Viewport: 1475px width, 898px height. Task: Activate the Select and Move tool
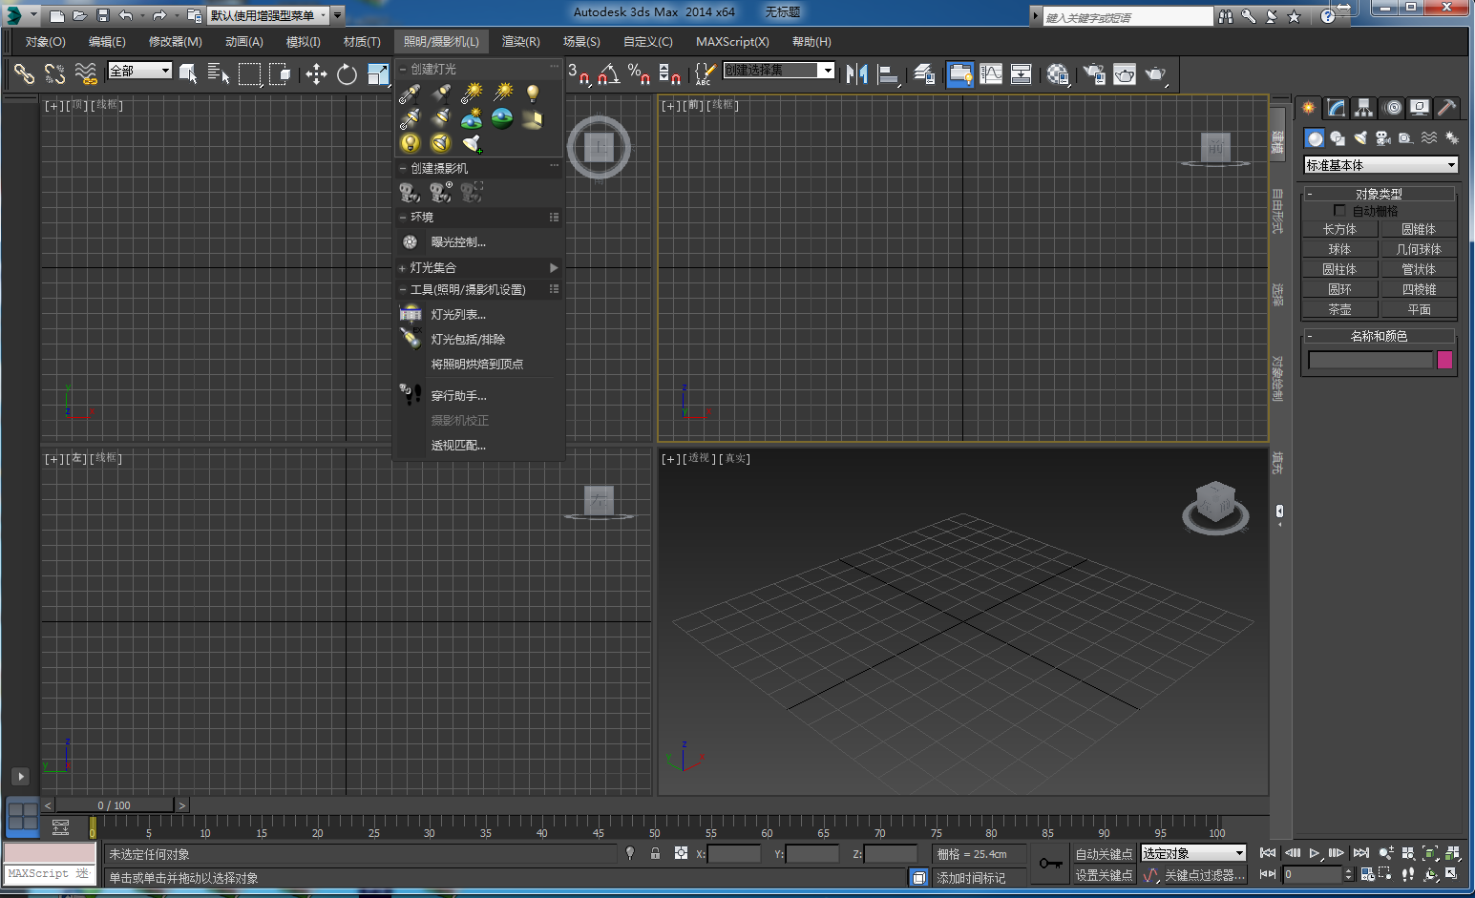316,73
